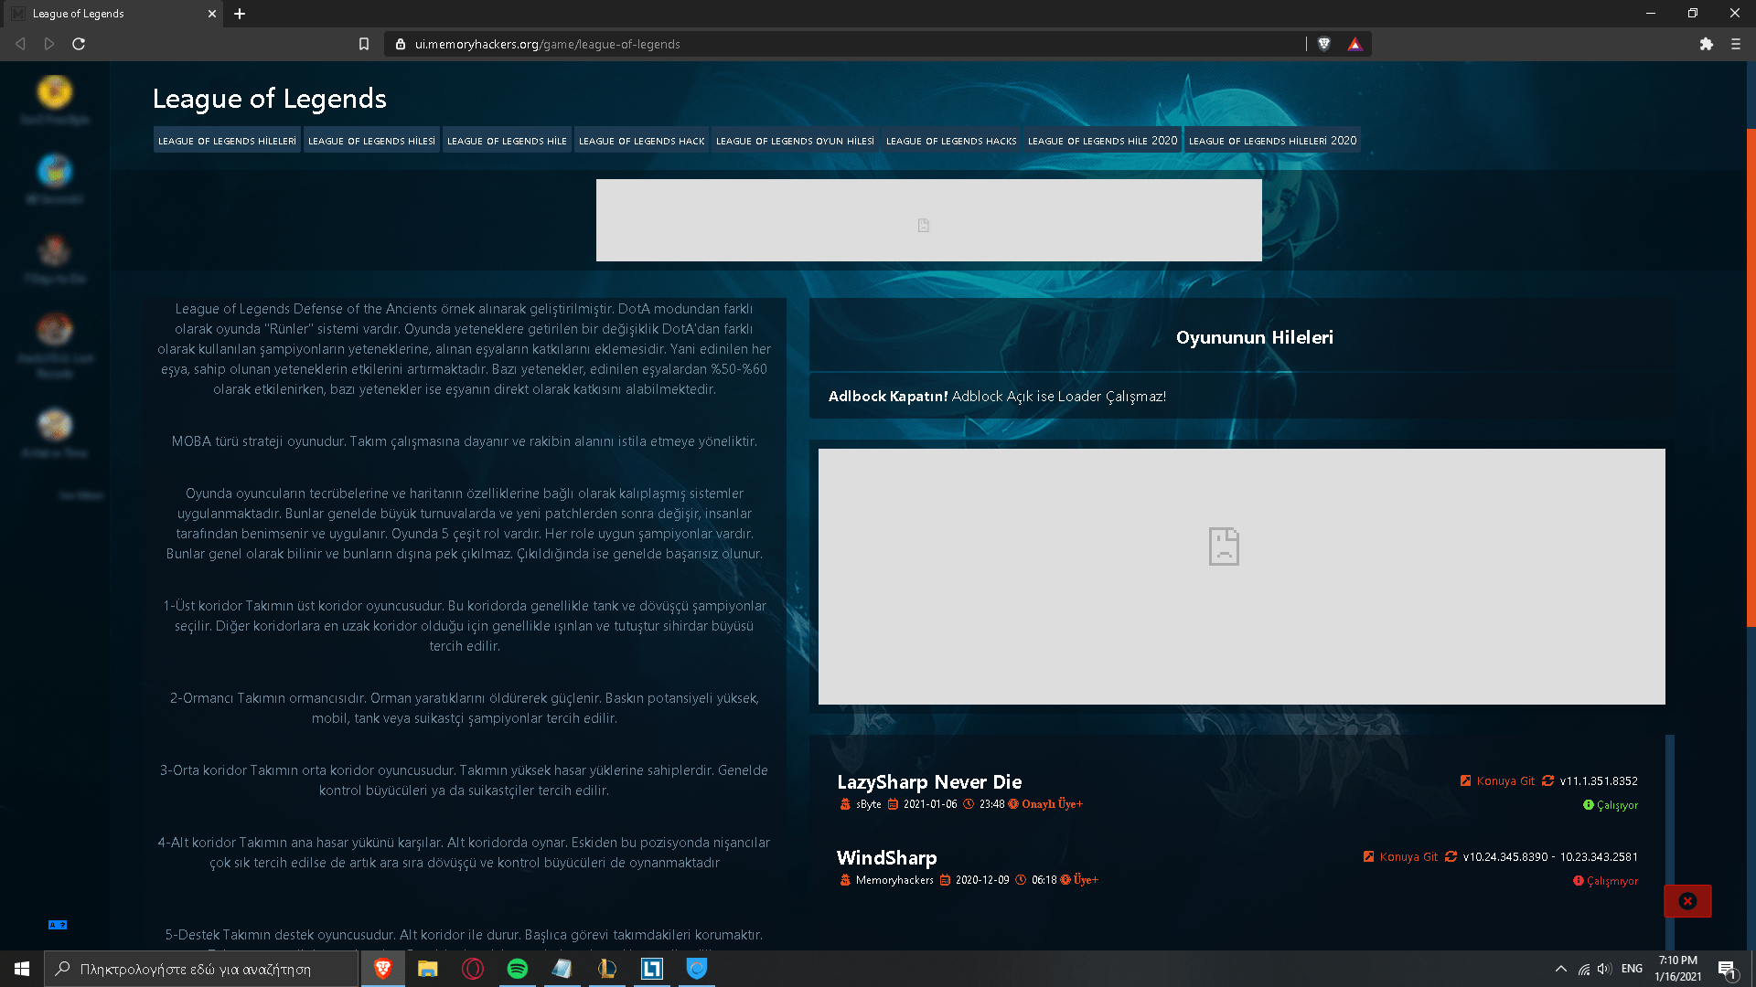The height and width of the screenshot is (987, 1756).
Task: Open the LEAGUE OF LEGENDS HİLE 2020 tag
Action: [1102, 141]
